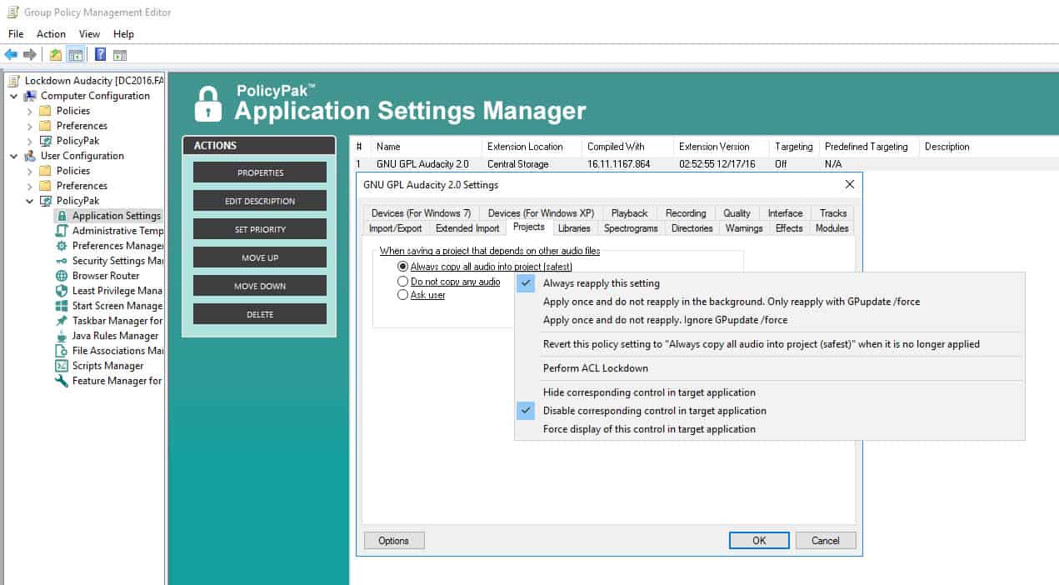Click the EDIT DESCRIPTION action button
The width and height of the screenshot is (1059, 585).
pyautogui.click(x=260, y=201)
